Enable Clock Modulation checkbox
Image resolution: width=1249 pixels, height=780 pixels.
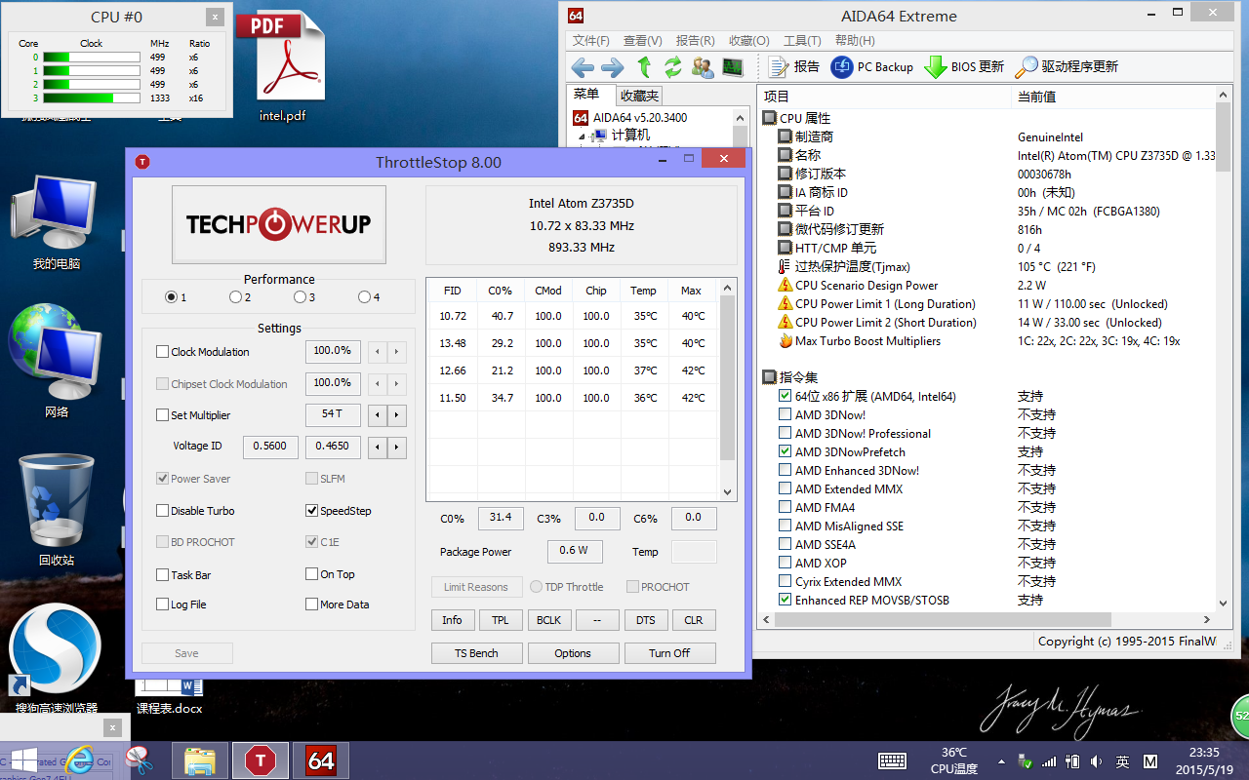[163, 352]
